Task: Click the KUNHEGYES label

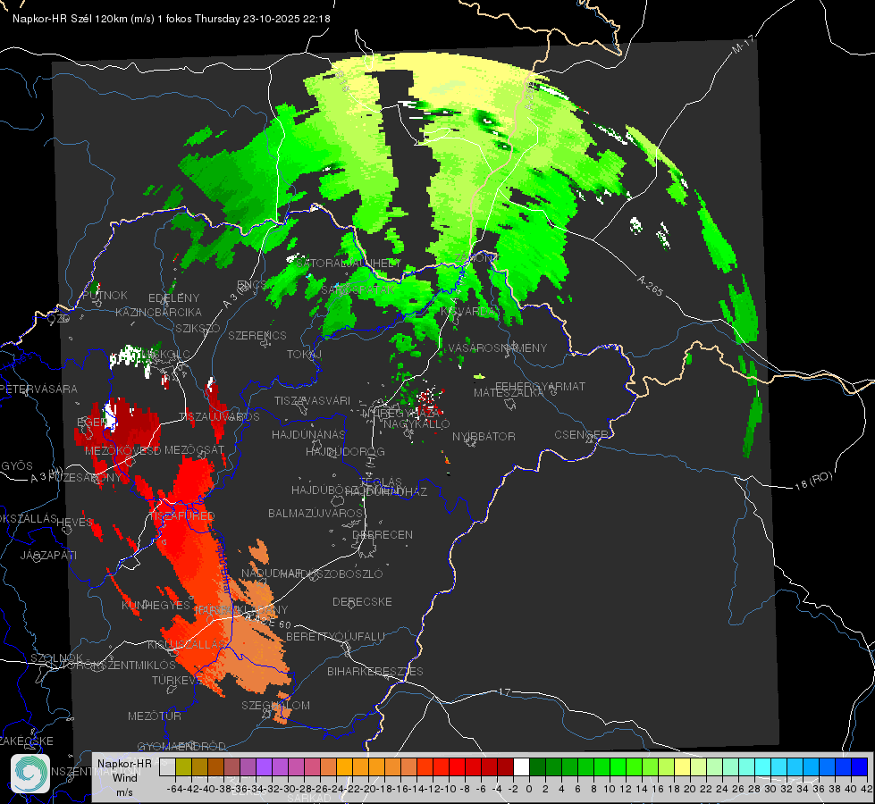Action: click(156, 605)
